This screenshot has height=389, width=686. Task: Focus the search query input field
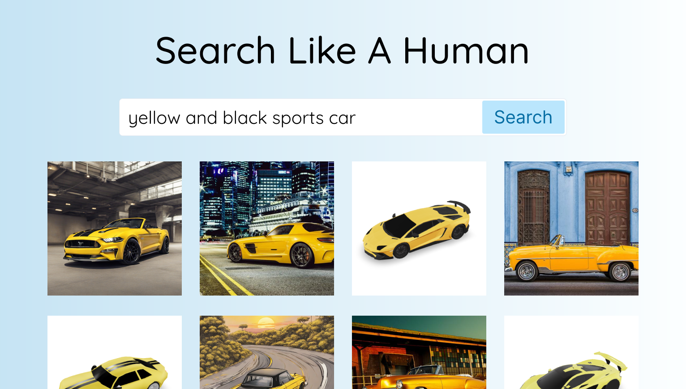point(301,117)
